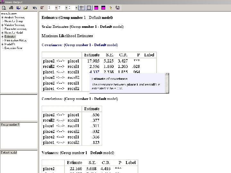Click the Correlations section heading

(80, 99)
